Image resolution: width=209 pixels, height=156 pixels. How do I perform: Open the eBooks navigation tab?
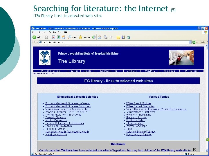click(74, 71)
